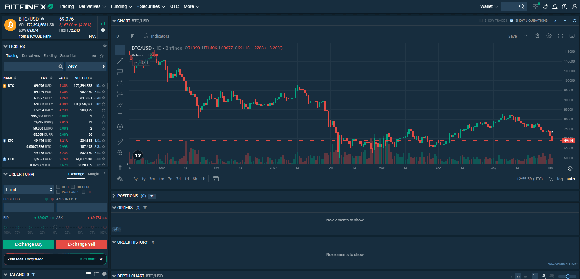
Task: Select the zoom in tool
Action: [120, 152]
